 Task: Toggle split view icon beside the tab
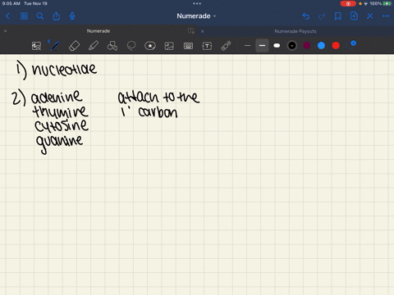[191, 31]
